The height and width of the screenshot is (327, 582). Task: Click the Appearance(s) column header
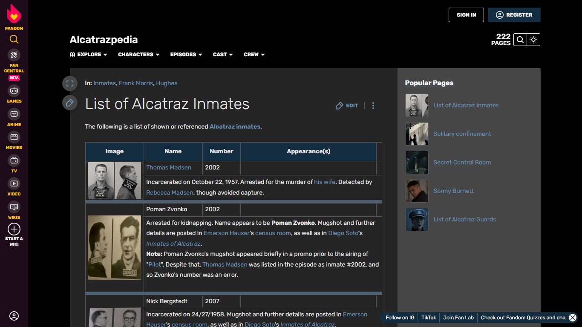(x=308, y=152)
